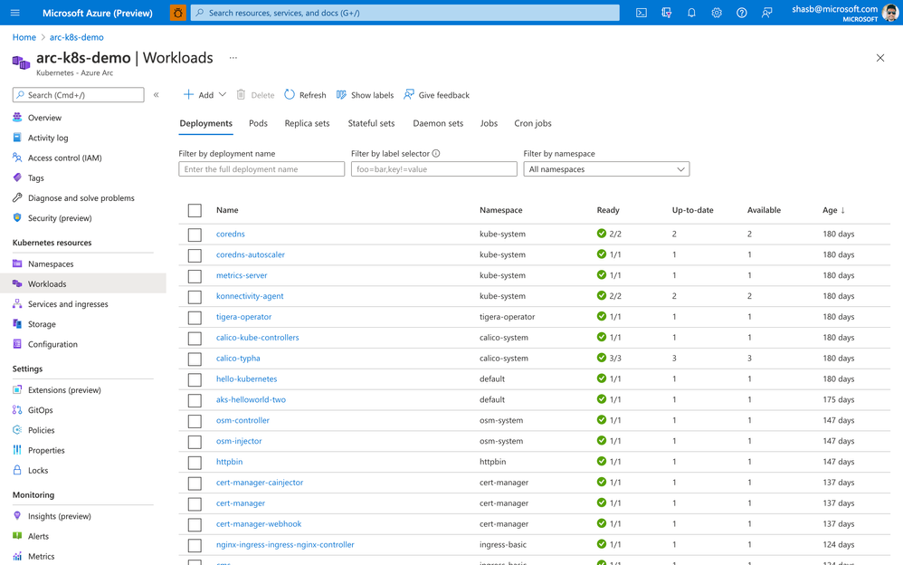The width and height of the screenshot is (903, 565).
Task: Open Policies under Settings
Action: [42, 430]
